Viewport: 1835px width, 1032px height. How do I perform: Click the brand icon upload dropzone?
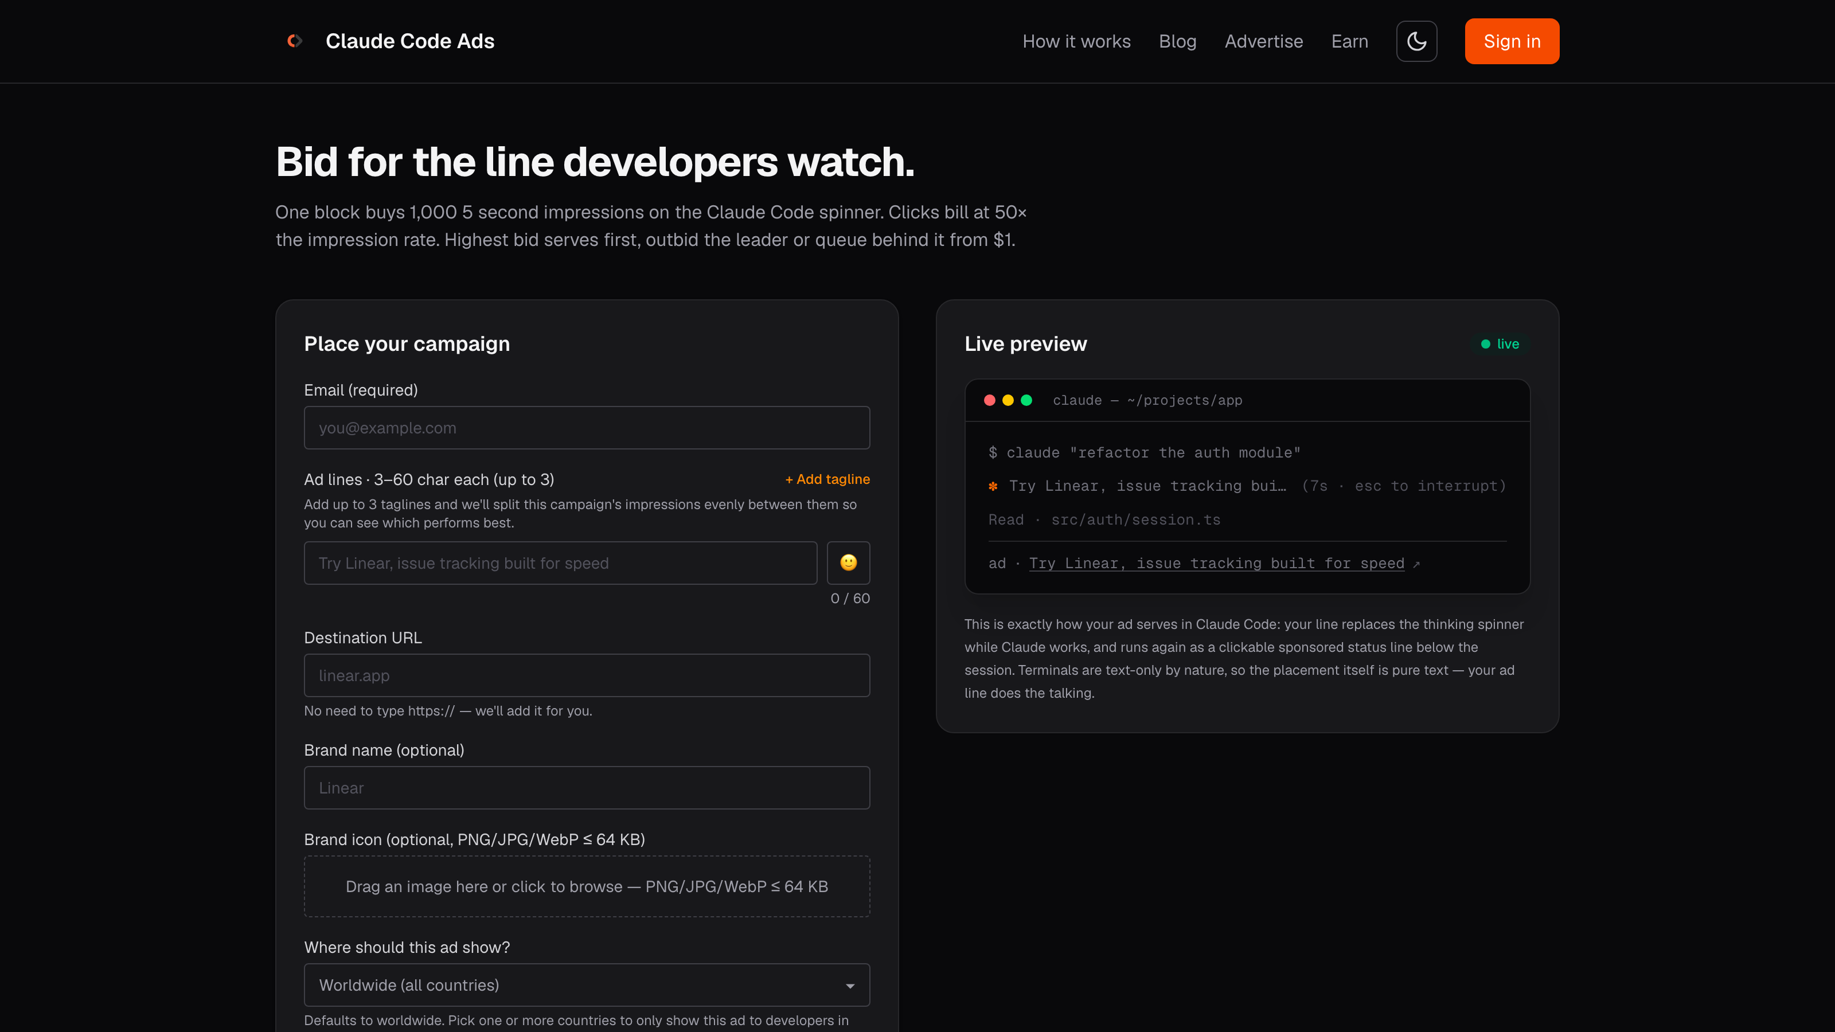[x=587, y=887]
